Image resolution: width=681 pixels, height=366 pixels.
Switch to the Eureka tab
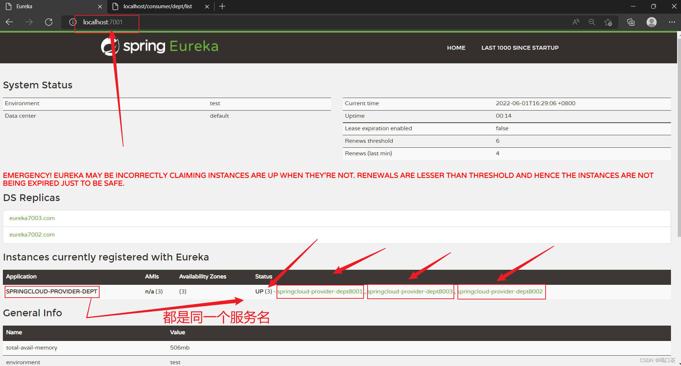pyautogui.click(x=54, y=6)
